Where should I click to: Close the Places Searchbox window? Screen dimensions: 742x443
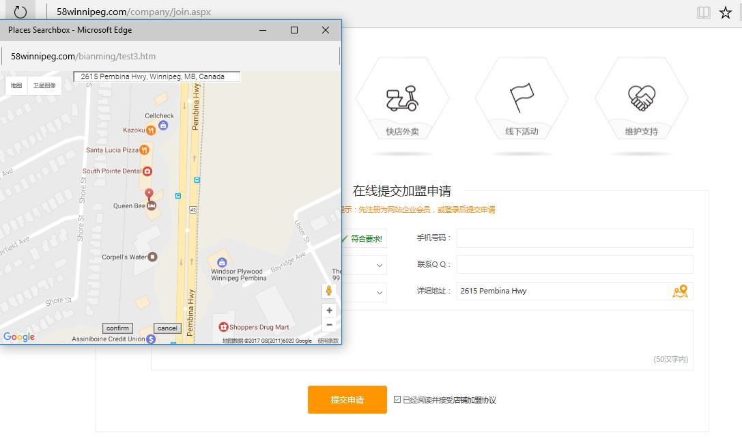click(326, 30)
